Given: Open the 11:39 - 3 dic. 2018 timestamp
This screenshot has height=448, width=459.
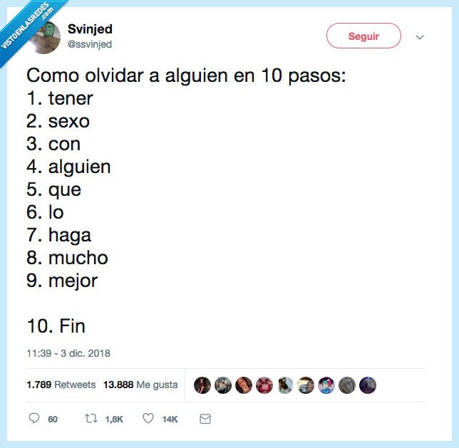Looking at the screenshot, I should 68,353.
